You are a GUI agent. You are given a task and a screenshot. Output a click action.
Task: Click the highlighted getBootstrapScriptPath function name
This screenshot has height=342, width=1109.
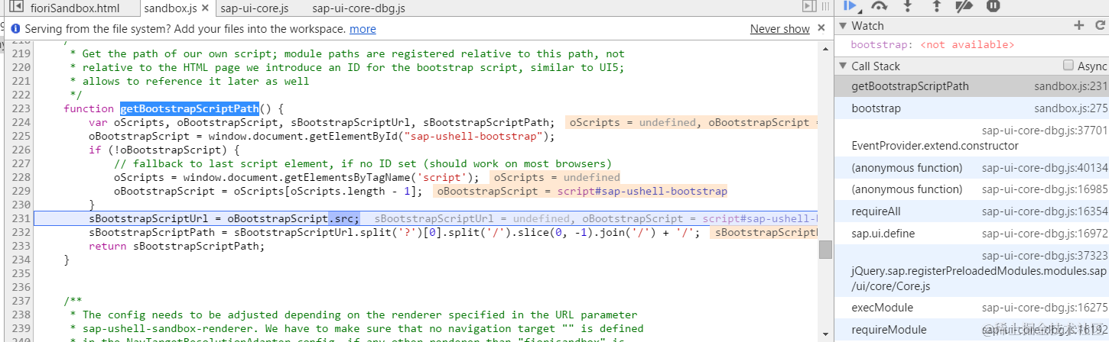point(189,109)
